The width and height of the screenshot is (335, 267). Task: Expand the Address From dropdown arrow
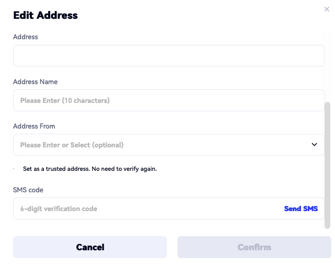tap(314, 145)
